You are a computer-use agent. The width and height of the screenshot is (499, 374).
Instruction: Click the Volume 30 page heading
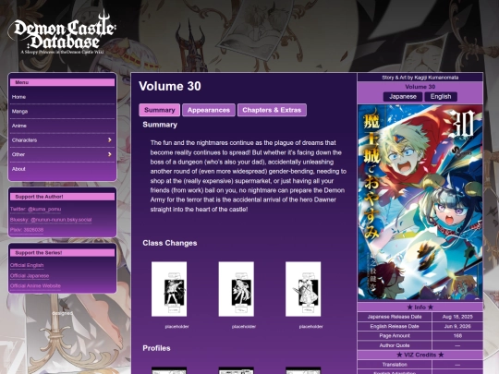click(x=170, y=86)
